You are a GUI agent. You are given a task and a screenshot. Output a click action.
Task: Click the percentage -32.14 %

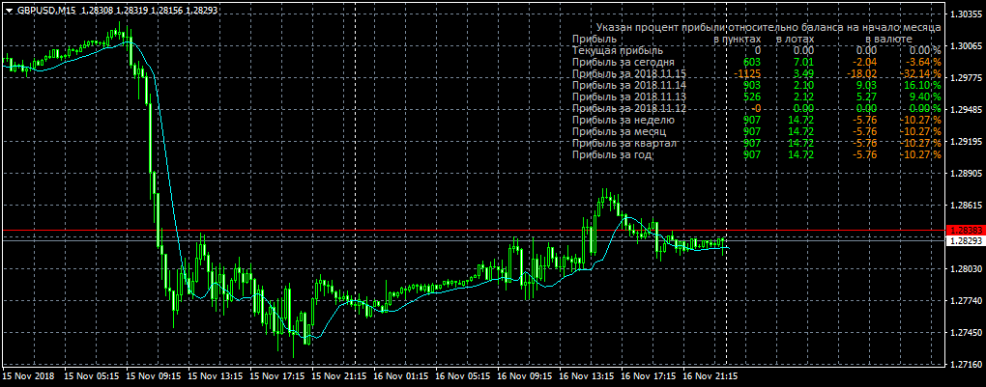click(x=920, y=73)
